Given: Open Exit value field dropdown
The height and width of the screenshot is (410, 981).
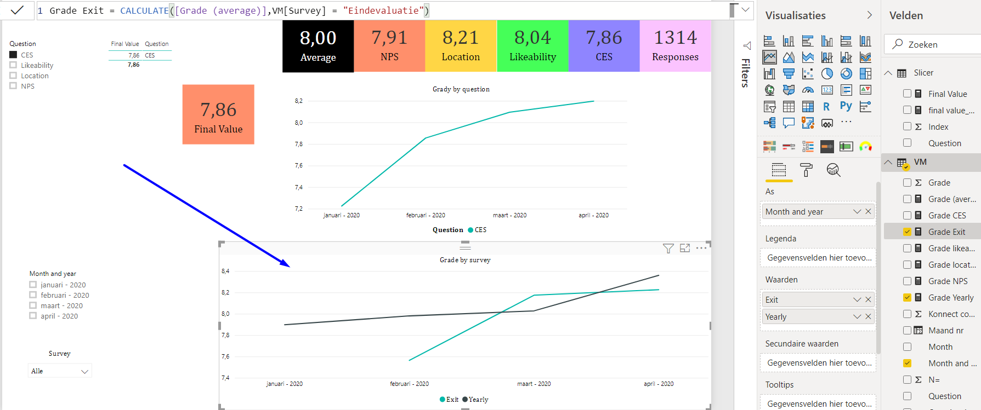Looking at the screenshot, I should coord(857,299).
